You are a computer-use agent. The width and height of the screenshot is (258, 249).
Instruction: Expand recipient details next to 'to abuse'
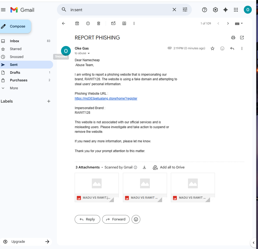(x=89, y=53)
